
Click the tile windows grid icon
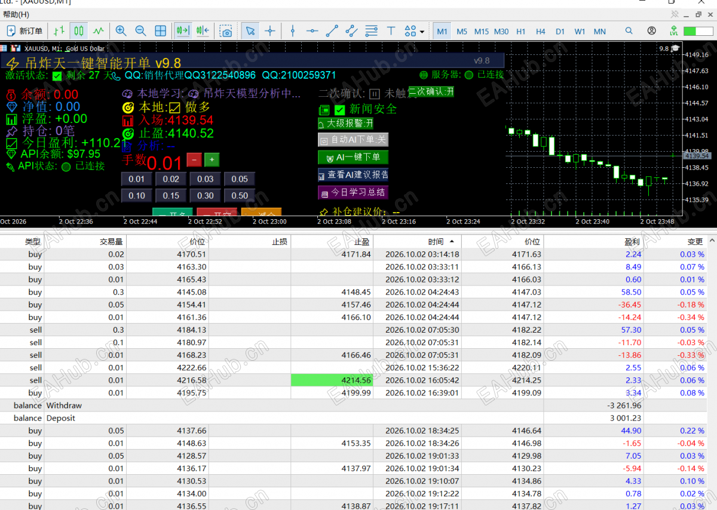click(161, 31)
